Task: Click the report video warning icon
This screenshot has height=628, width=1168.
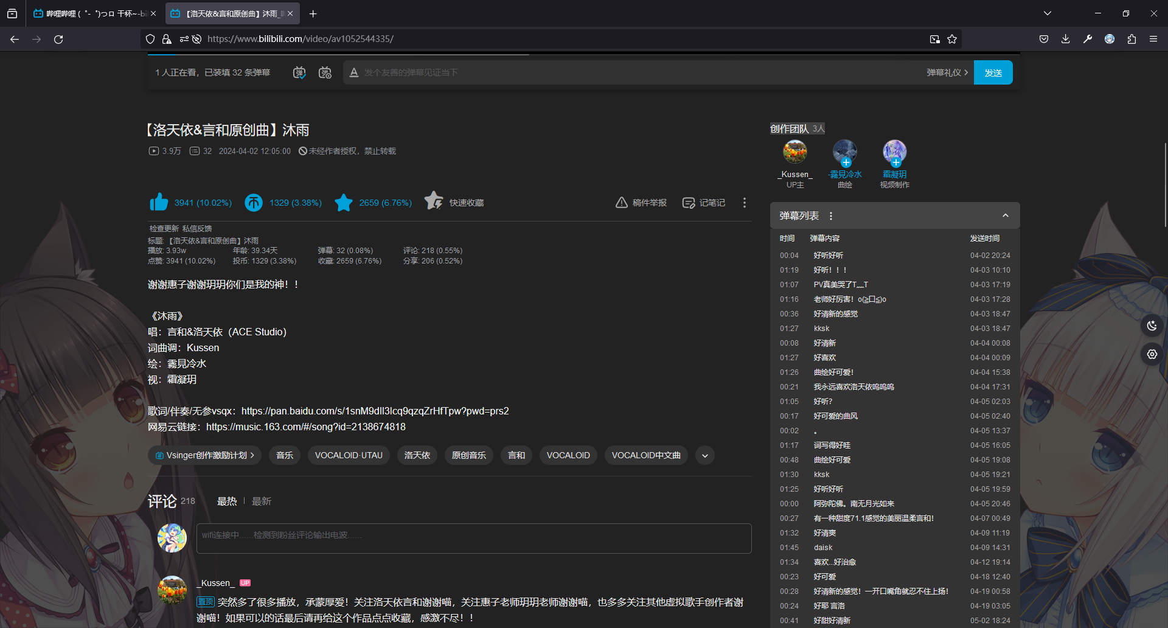Action: click(x=621, y=203)
